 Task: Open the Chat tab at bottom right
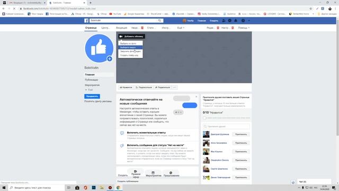[314, 181]
